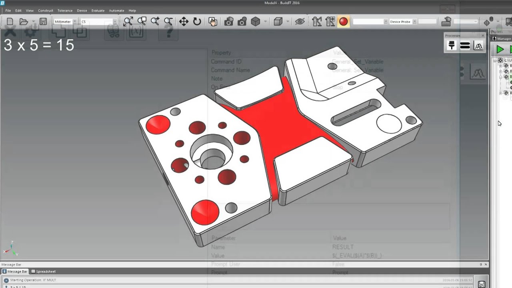Click the add device icon with plus
Screen dimensions: 512x288
pos(330,22)
